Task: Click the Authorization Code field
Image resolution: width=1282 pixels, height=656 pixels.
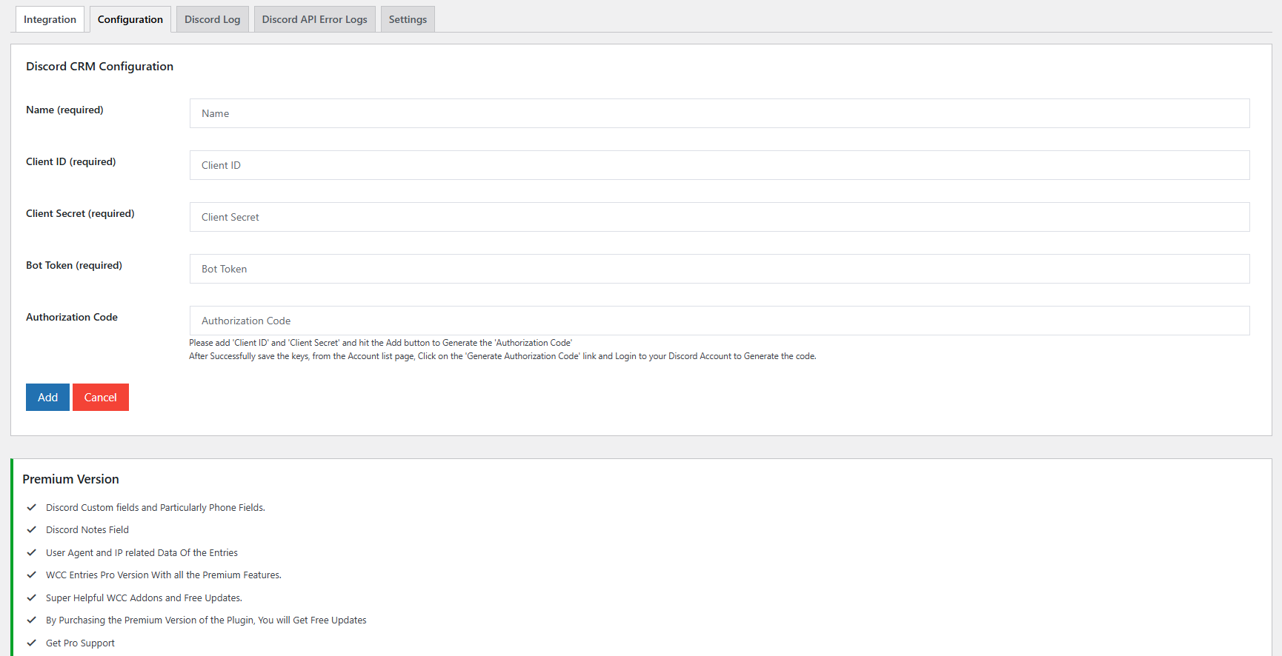Action: [x=720, y=321]
